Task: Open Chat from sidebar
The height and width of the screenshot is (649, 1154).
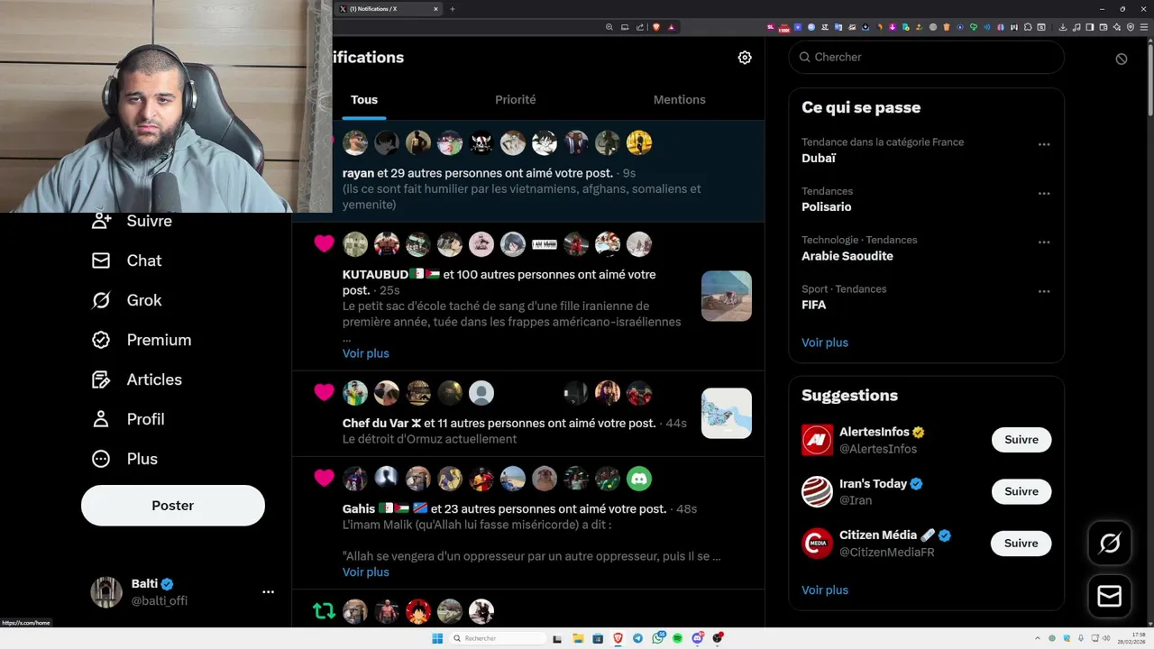Action: tap(126, 261)
